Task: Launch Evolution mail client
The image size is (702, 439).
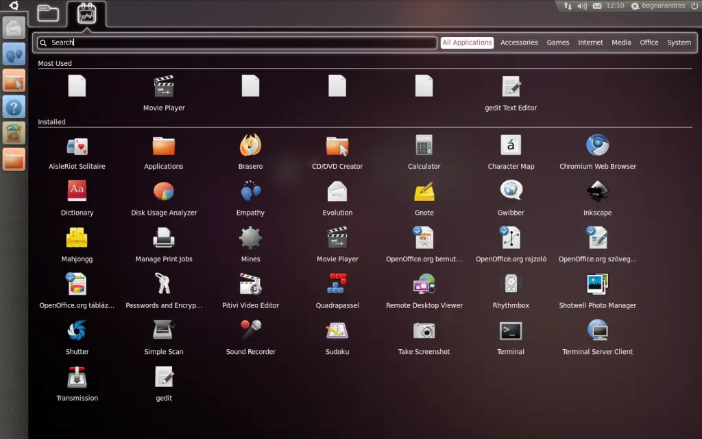Action: 337,199
